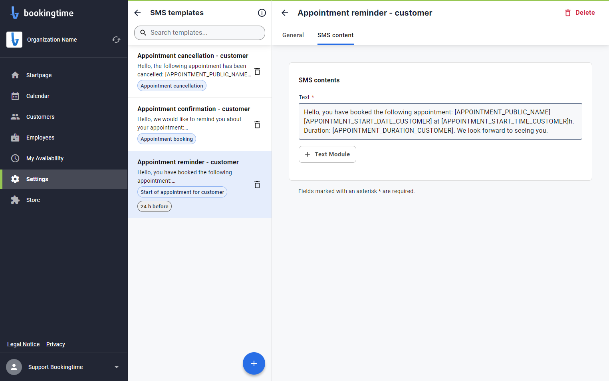Switch to the General tab

293,35
